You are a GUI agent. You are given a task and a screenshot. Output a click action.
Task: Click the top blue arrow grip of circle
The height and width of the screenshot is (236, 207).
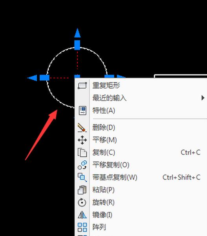coord(77,33)
